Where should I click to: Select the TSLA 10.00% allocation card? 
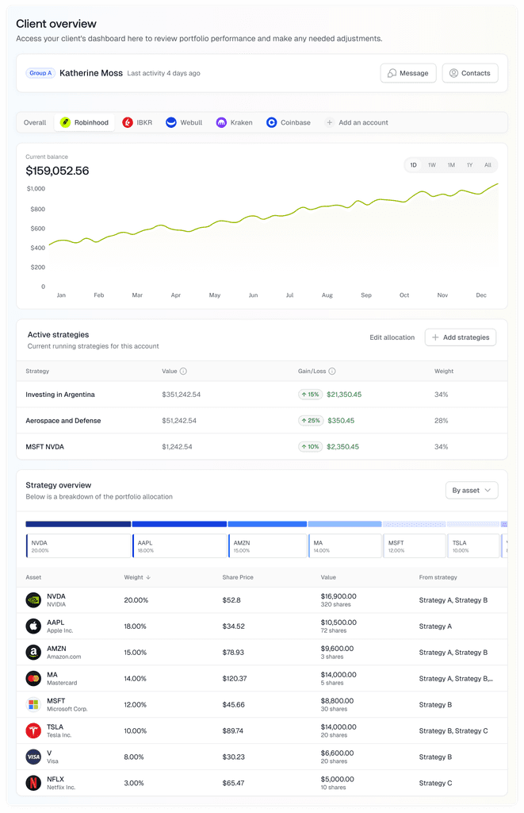[473, 546]
